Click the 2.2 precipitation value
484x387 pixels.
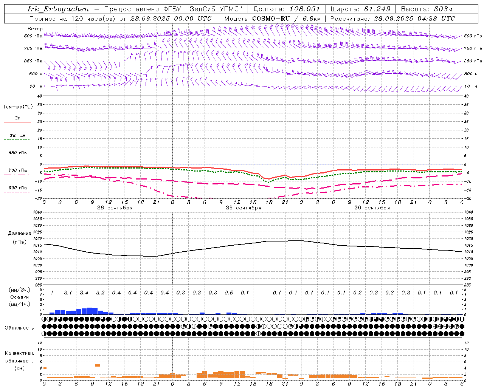tap(100, 293)
